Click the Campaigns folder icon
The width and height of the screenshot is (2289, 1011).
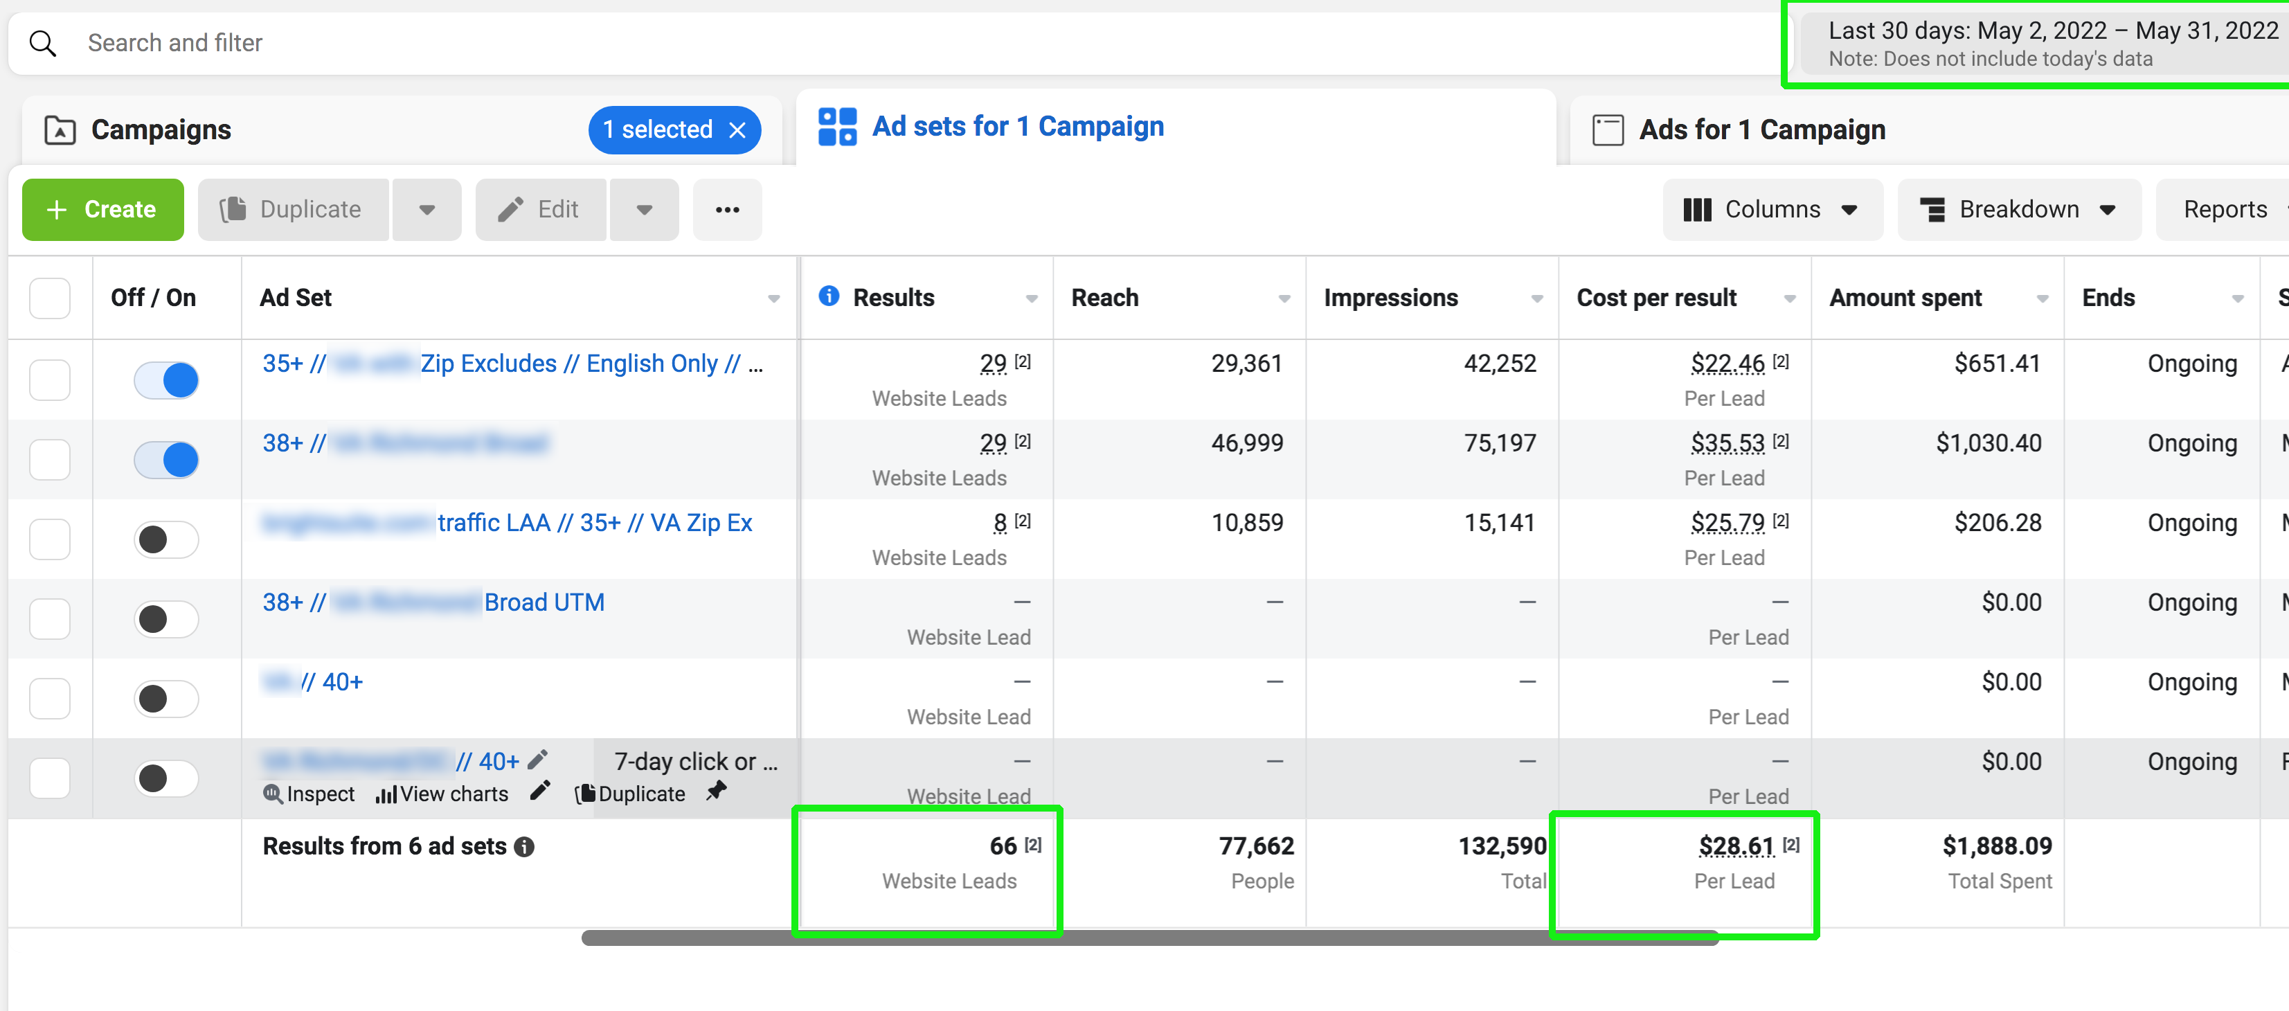click(60, 129)
